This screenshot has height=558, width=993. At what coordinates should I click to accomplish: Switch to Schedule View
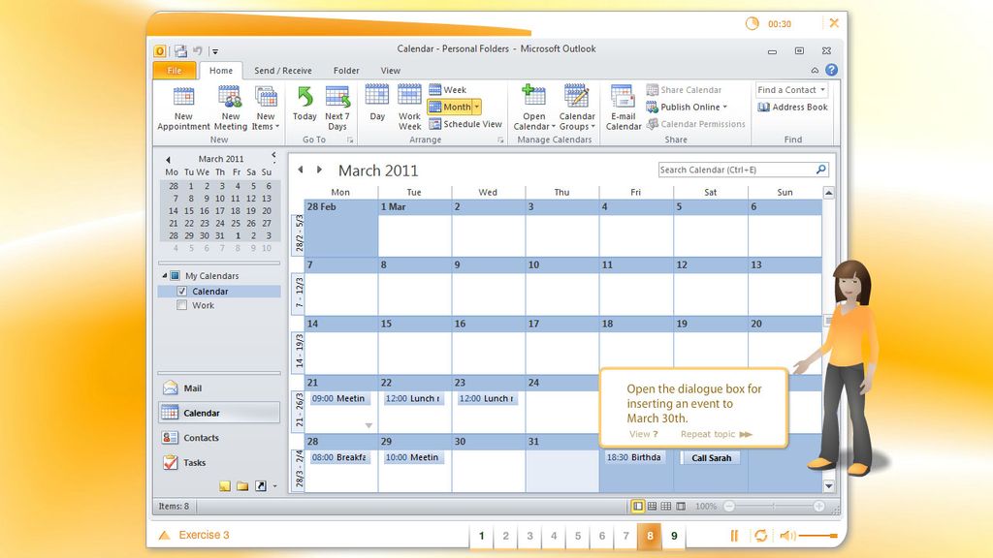pos(465,124)
